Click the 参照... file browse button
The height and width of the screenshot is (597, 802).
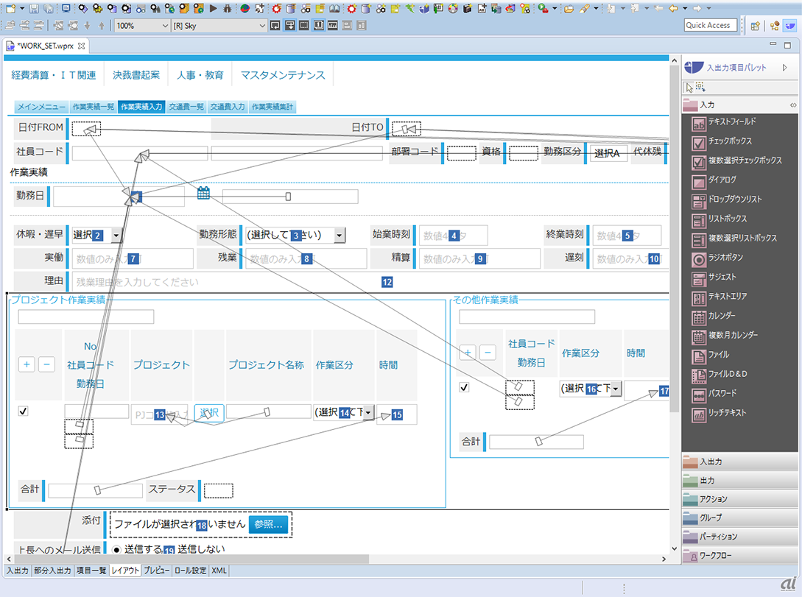269,525
